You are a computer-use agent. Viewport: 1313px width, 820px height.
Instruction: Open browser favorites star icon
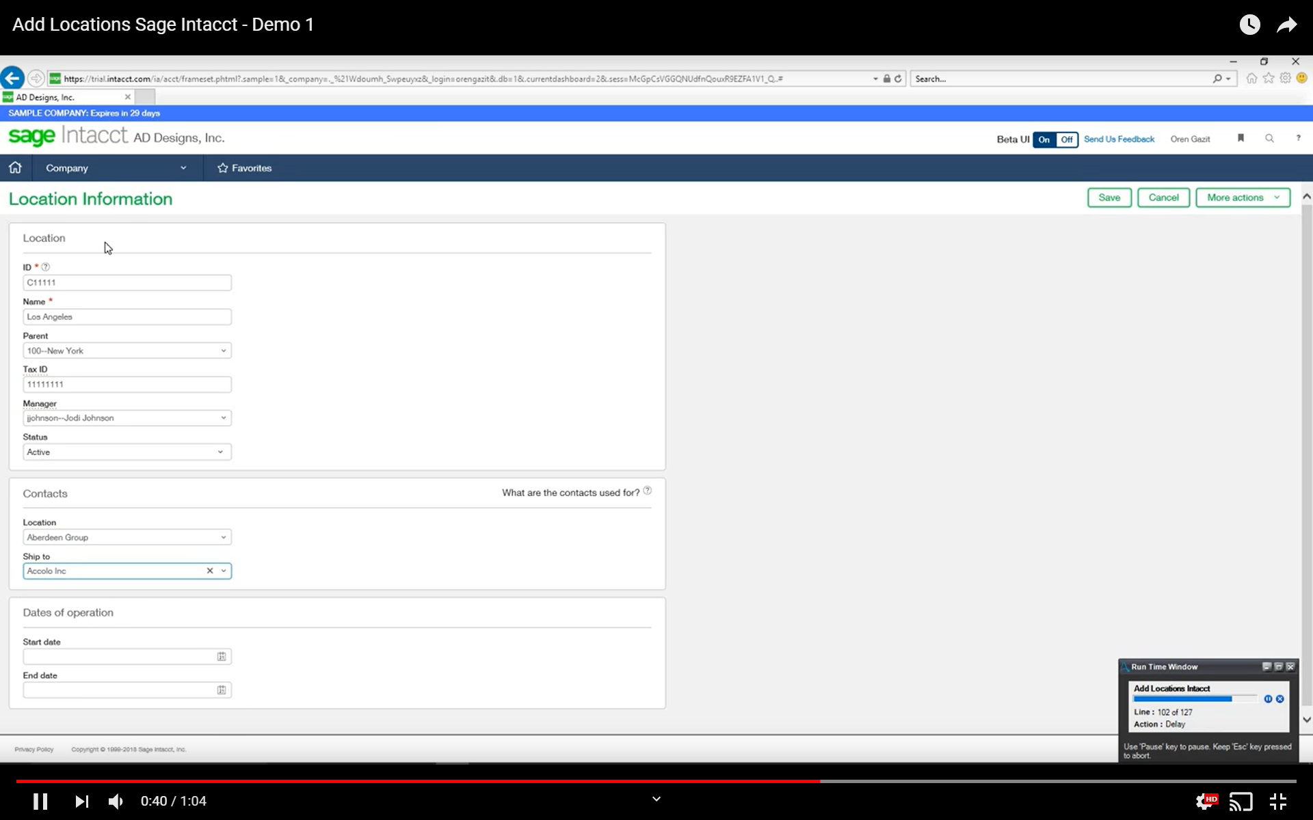click(x=1269, y=79)
